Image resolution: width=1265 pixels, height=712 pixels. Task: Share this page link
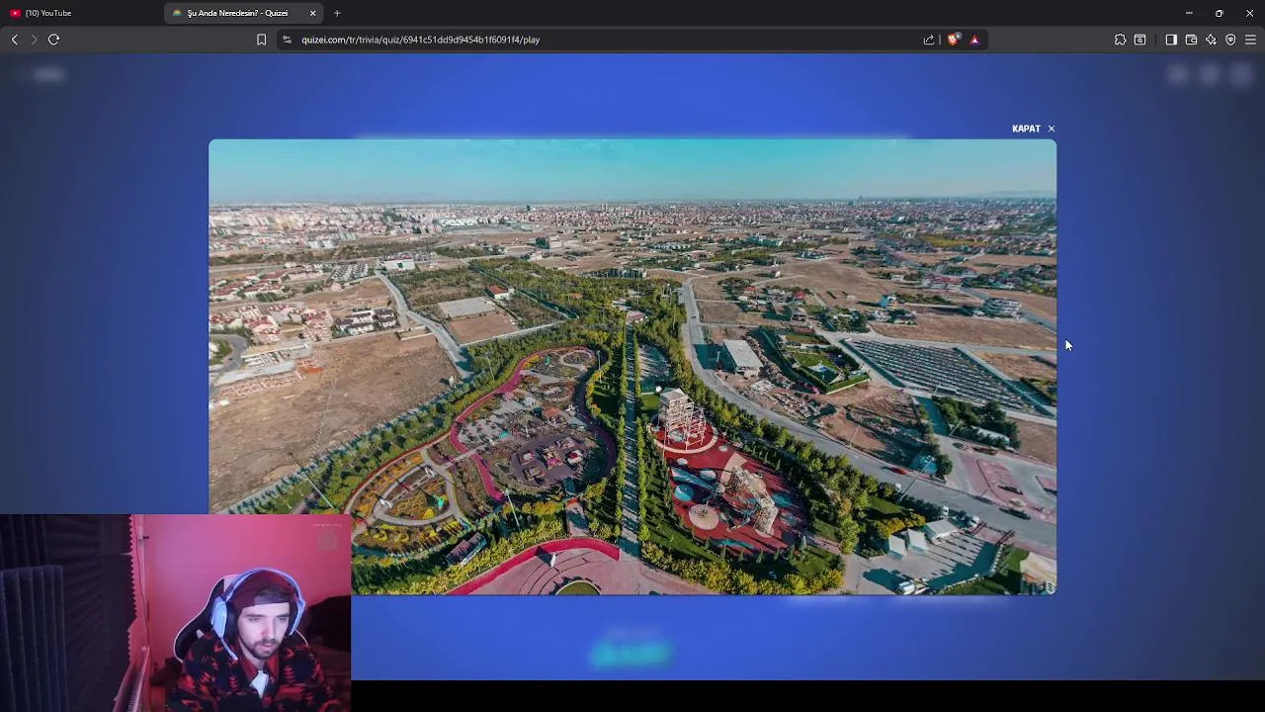pyautogui.click(x=929, y=40)
